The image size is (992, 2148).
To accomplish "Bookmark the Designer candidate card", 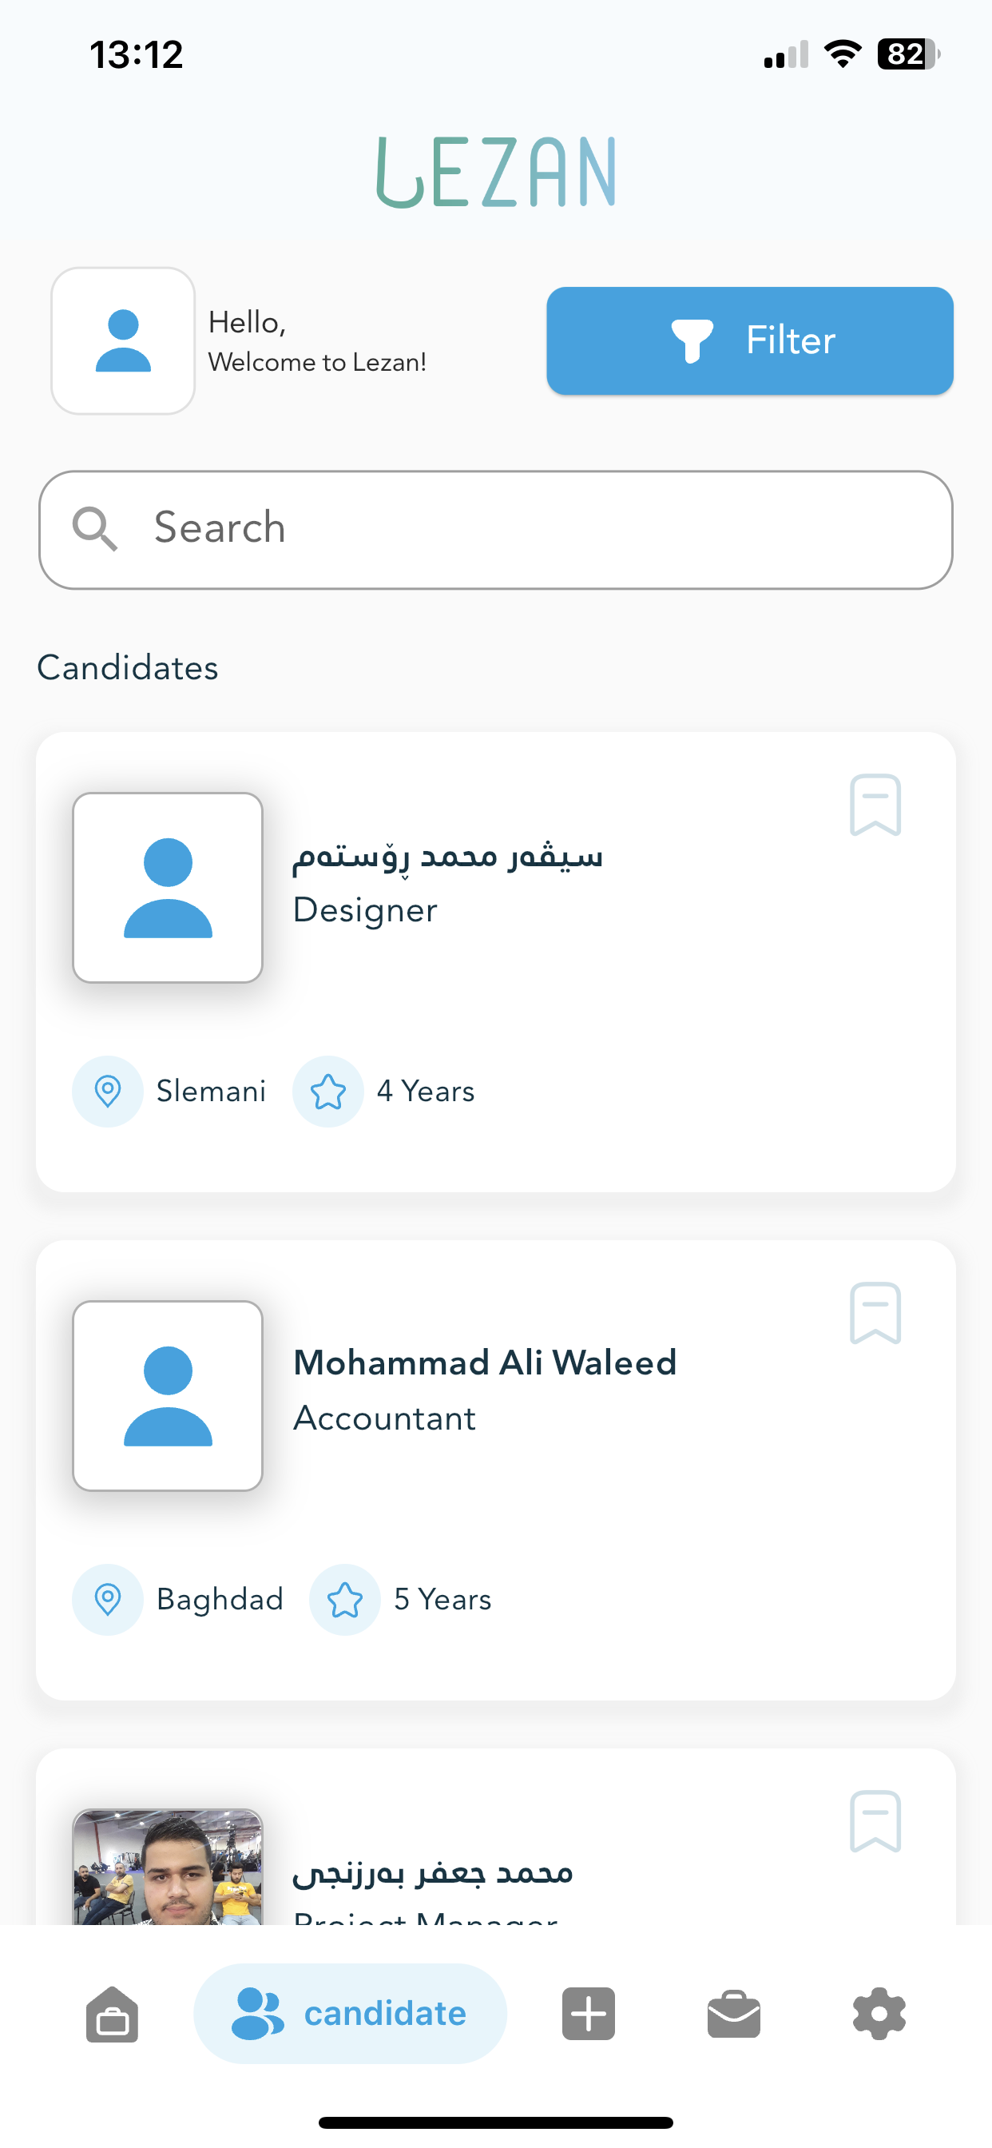I will click(875, 806).
